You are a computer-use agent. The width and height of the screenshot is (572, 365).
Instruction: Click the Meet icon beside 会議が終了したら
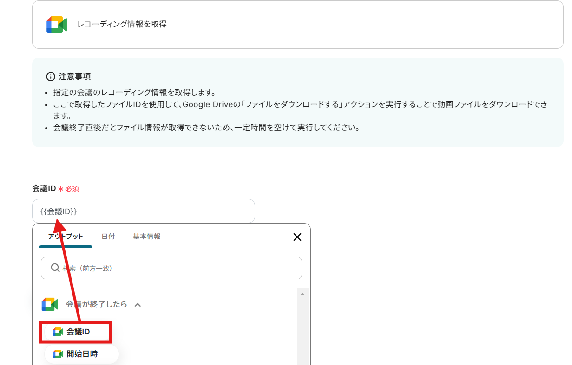(50, 305)
